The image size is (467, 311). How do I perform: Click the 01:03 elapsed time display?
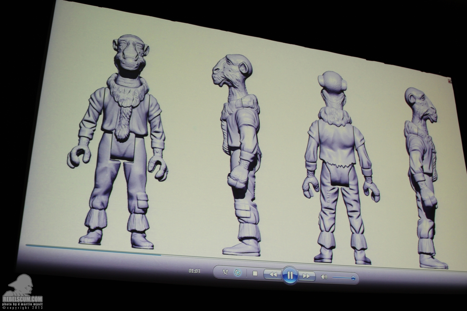click(x=194, y=271)
